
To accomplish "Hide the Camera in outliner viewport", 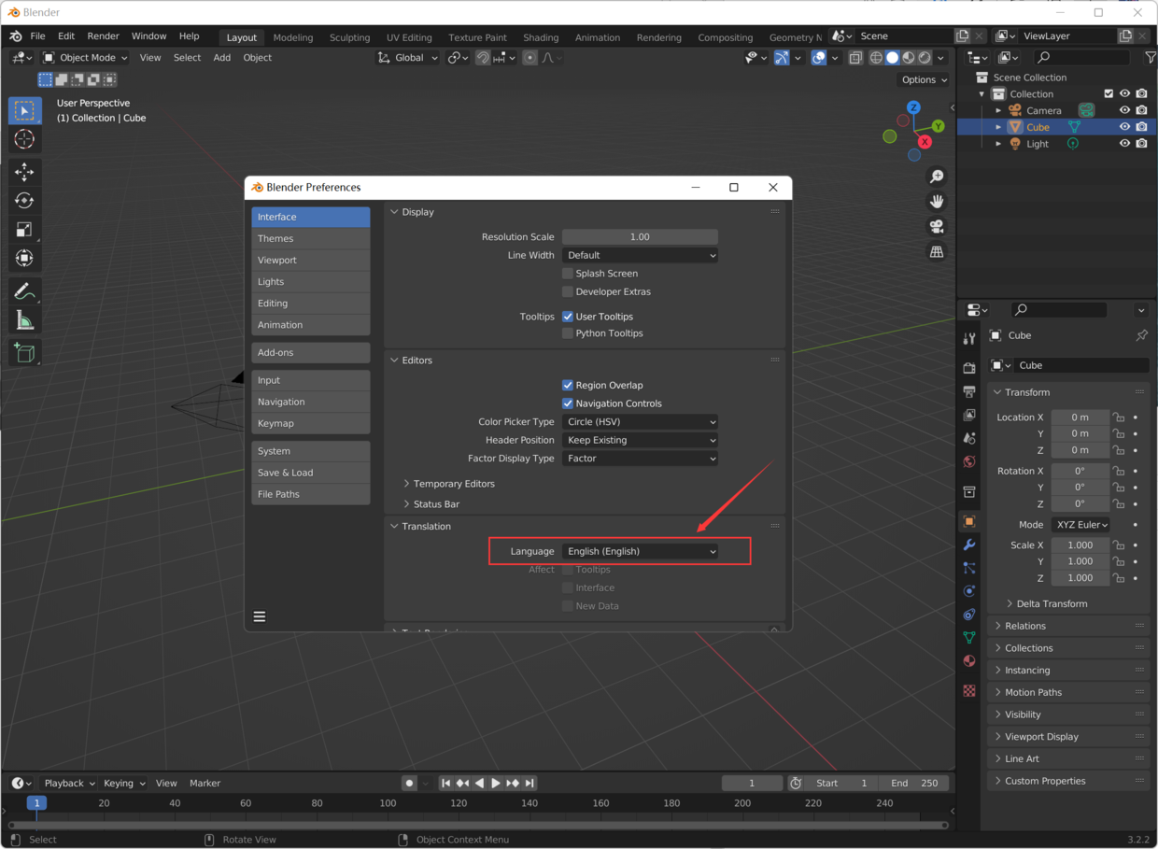I will pyautogui.click(x=1124, y=110).
